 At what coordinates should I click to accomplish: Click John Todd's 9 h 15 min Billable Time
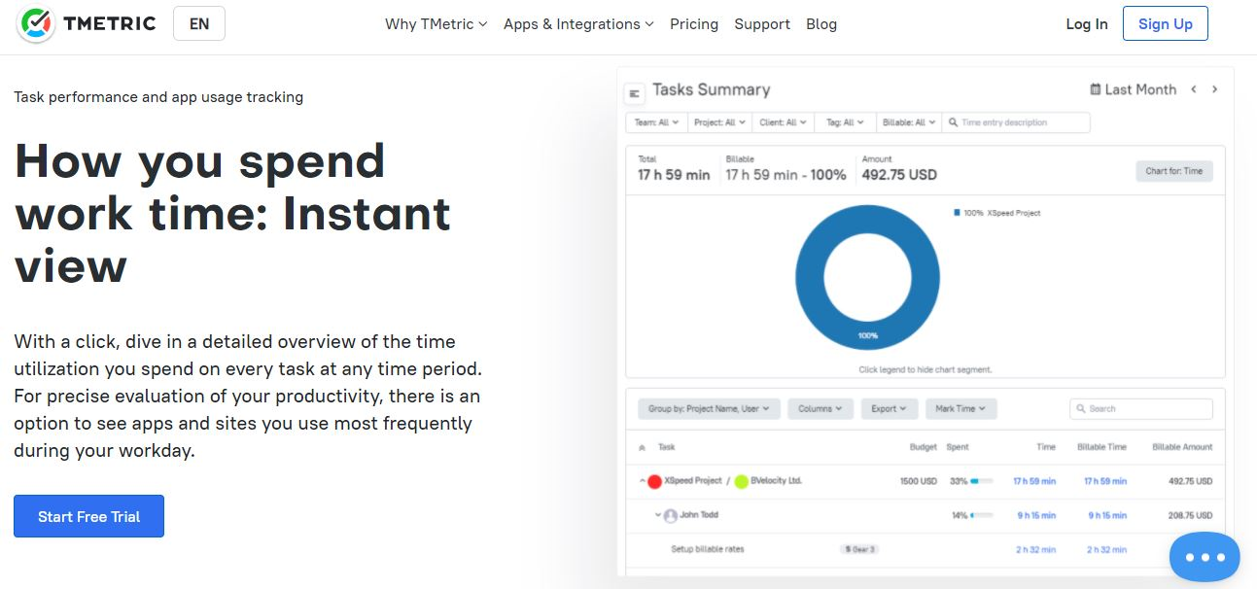[x=1107, y=516]
